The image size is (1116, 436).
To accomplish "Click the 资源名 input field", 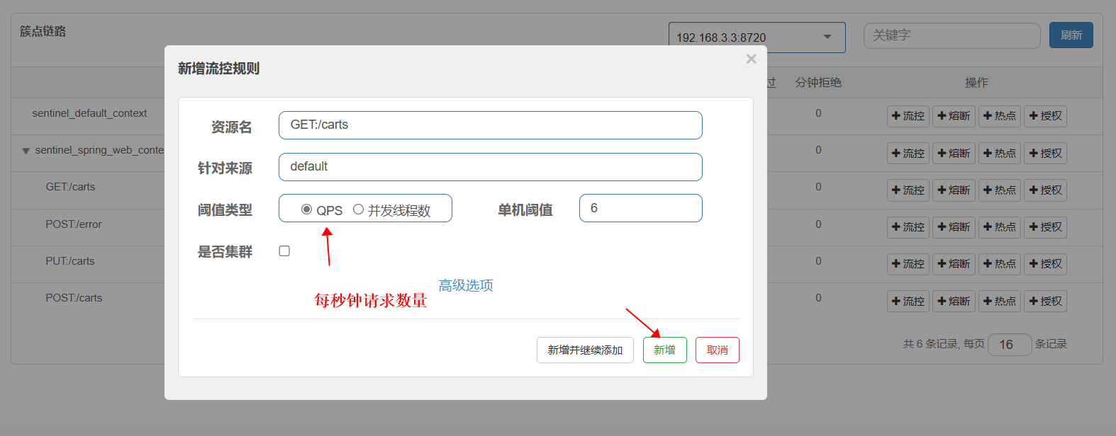I will click(x=490, y=125).
